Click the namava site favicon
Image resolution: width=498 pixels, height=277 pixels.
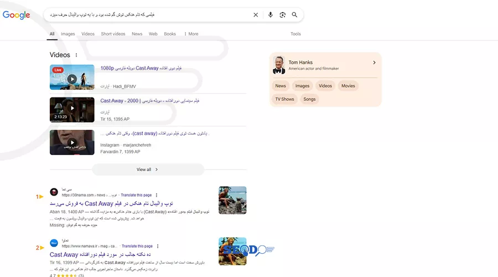(54, 243)
